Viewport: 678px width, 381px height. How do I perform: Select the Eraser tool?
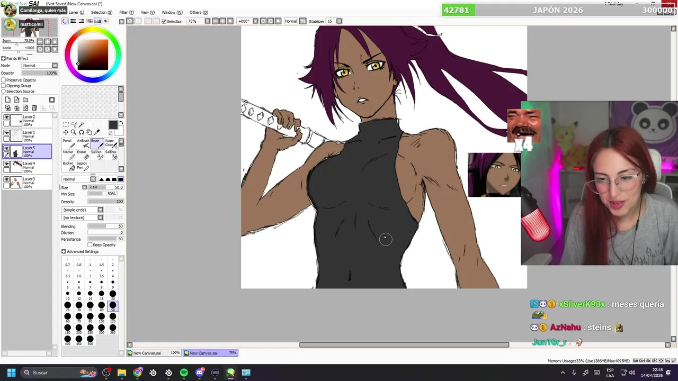(x=82, y=155)
